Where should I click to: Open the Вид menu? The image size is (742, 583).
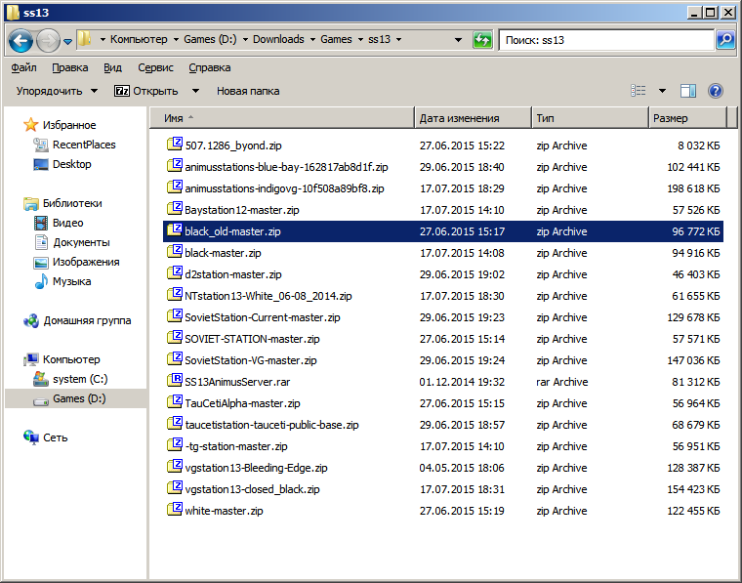click(112, 67)
